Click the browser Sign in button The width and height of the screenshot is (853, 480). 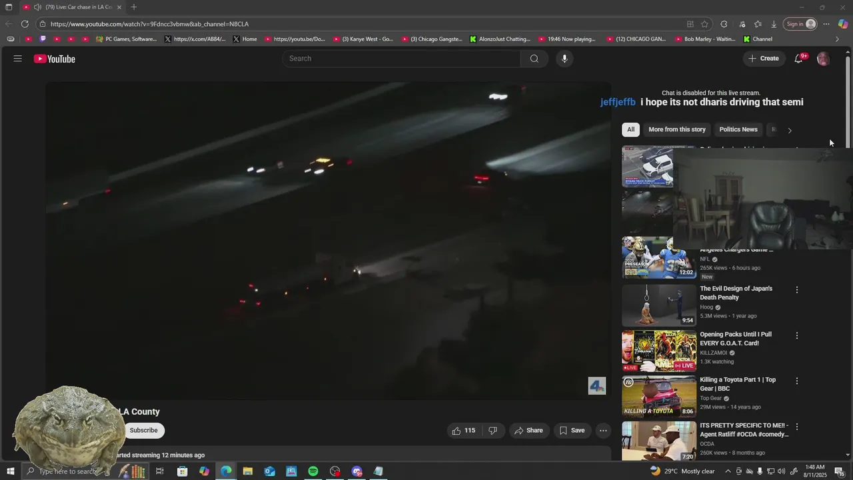click(800, 24)
